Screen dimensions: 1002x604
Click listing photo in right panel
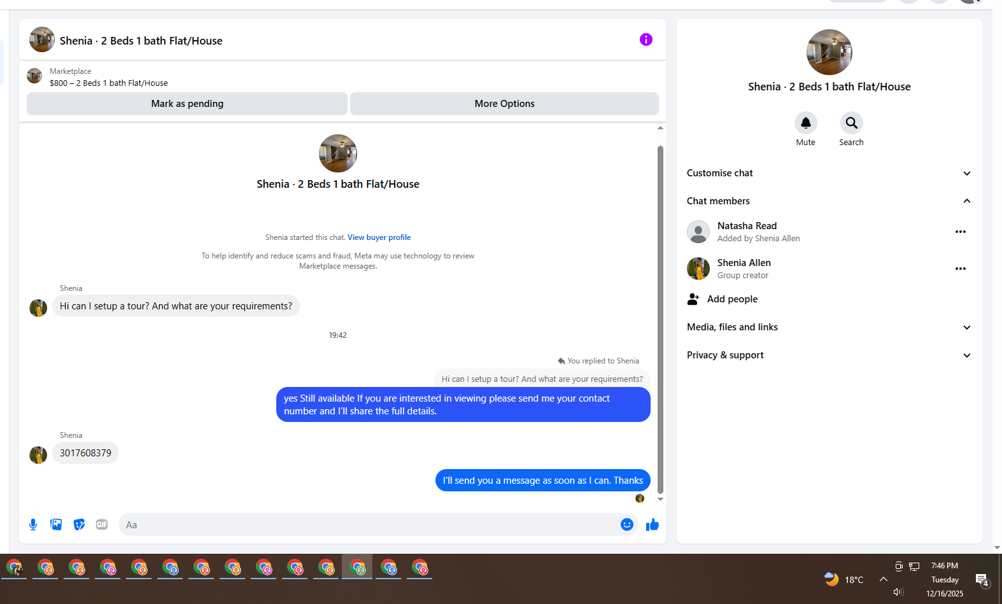(x=829, y=52)
